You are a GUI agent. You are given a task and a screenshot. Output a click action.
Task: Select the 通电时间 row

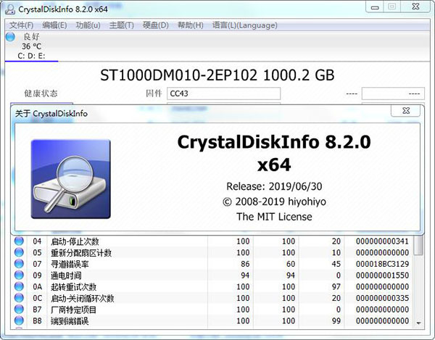point(212,275)
